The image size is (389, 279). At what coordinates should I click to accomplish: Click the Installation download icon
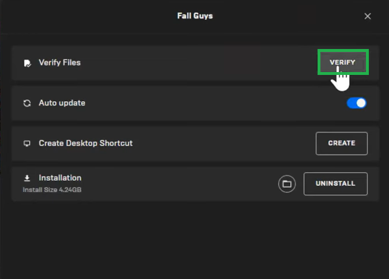(x=27, y=178)
